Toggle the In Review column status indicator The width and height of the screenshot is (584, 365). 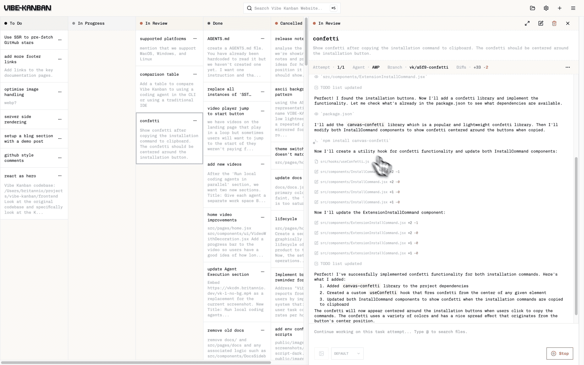[141, 23]
